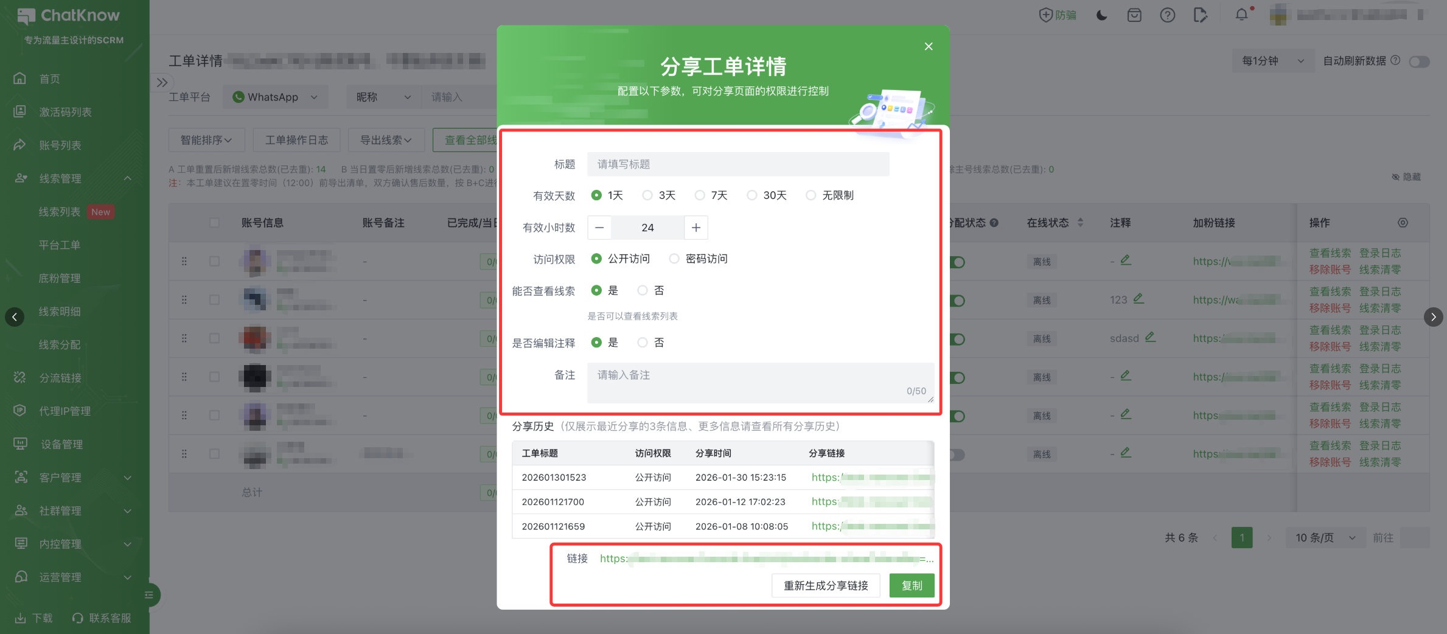1447x634 pixels.
Task: Click the edit pencil next to note 123
Action: pos(1138,299)
